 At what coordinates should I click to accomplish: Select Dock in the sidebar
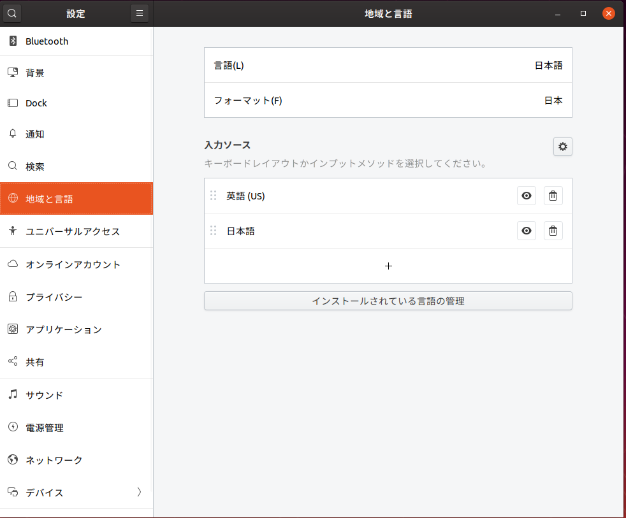click(x=76, y=103)
